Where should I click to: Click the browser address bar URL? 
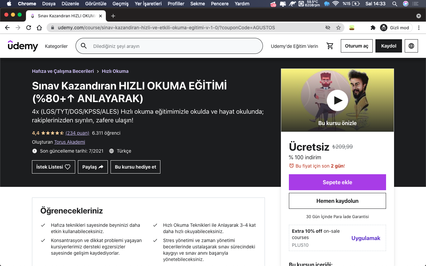click(x=166, y=28)
